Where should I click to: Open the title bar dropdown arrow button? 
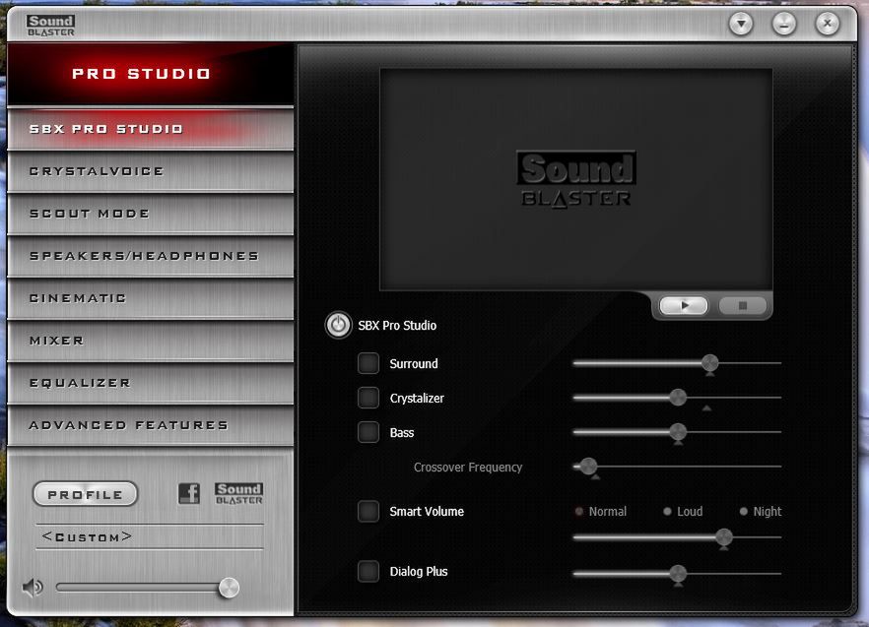click(x=741, y=24)
